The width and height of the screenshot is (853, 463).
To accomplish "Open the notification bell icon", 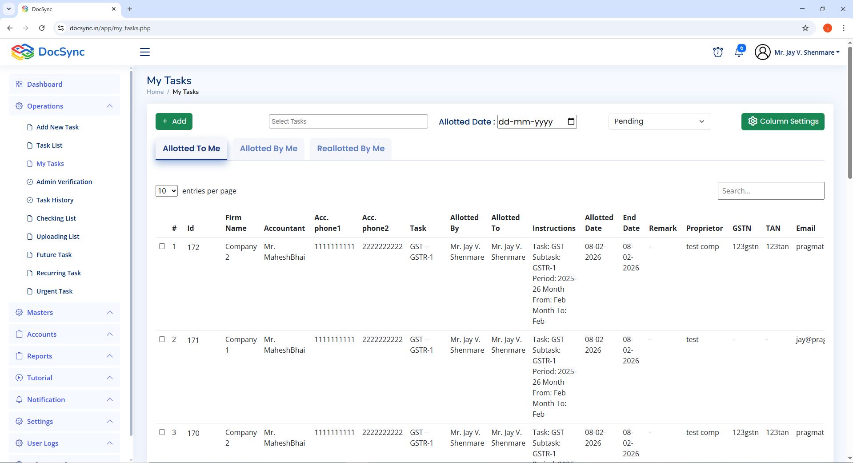I will click(x=739, y=52).
